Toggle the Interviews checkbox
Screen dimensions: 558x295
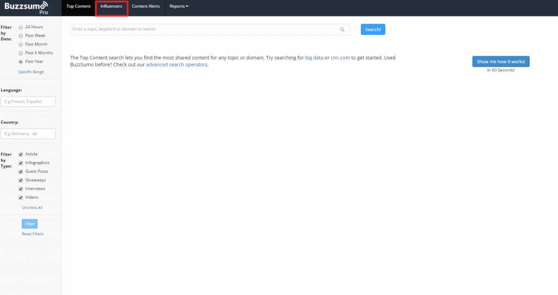pyautogui.click(x=21, y=189)
